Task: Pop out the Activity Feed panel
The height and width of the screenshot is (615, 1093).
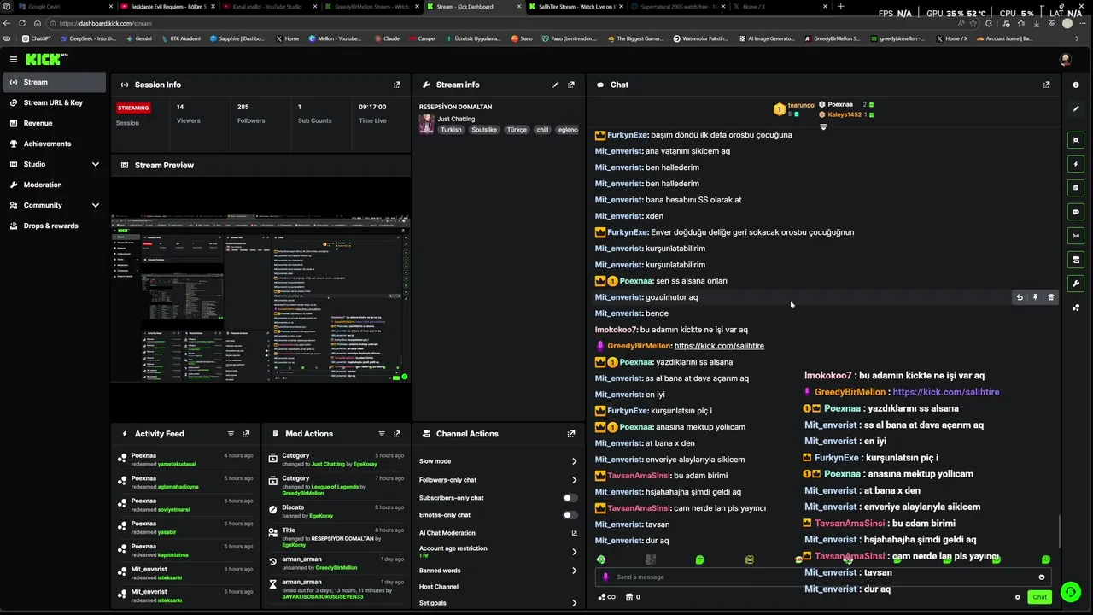Action: click(x=246, y=434)
